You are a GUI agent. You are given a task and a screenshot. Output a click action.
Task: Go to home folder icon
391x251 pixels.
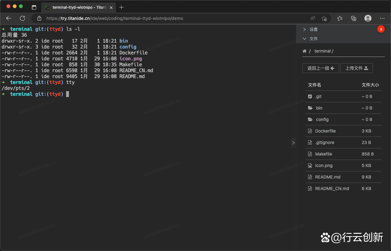[x=304, y=51]
